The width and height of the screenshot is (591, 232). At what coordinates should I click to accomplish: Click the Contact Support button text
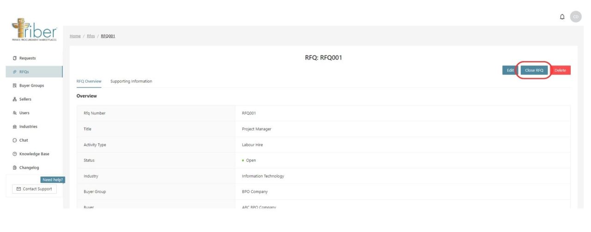(x=37, y=189)
